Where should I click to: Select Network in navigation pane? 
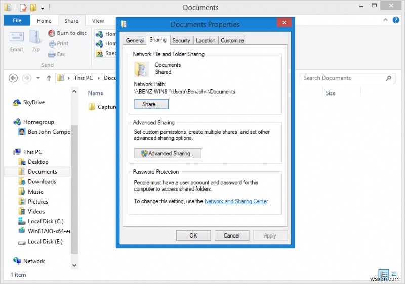[29, 261]
